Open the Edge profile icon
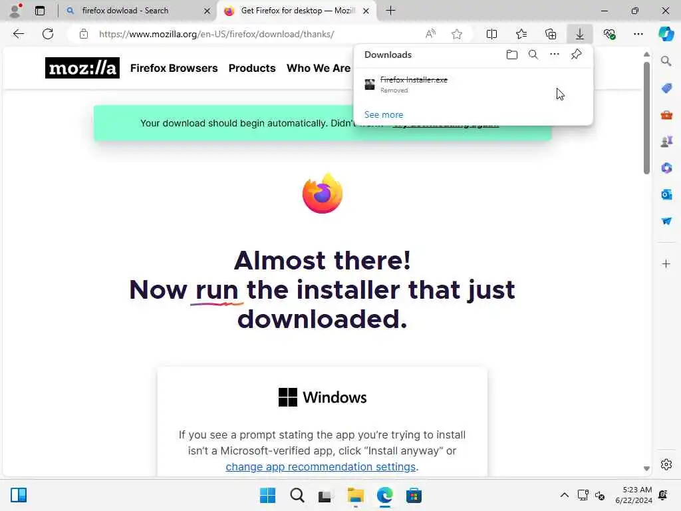The height and width of the screenshot is (511, 681). [x=16, y=11]
